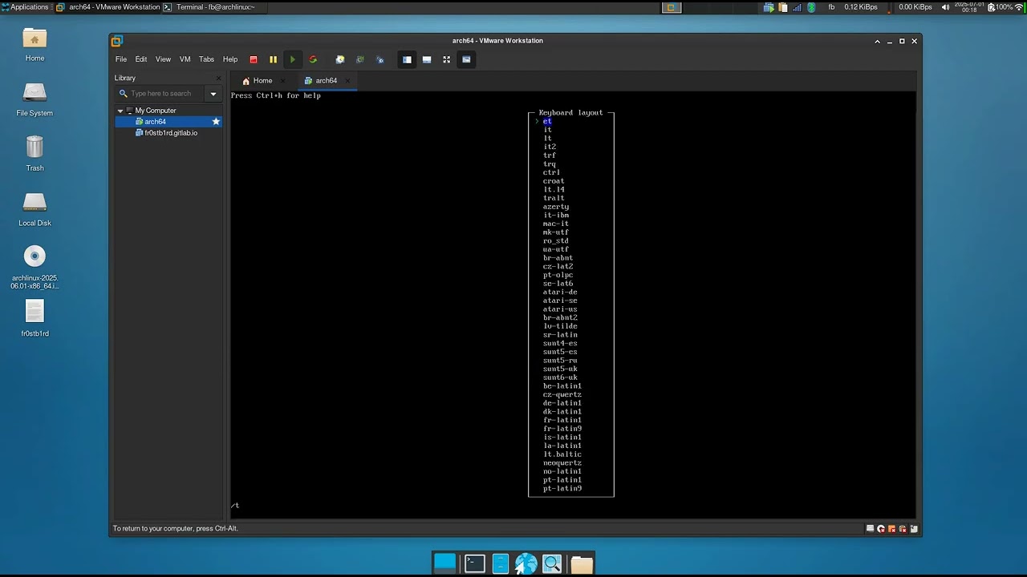1027x577 pixels.
Task: Select the 'croat' keyboard layout entry
Action: (554, 181)
